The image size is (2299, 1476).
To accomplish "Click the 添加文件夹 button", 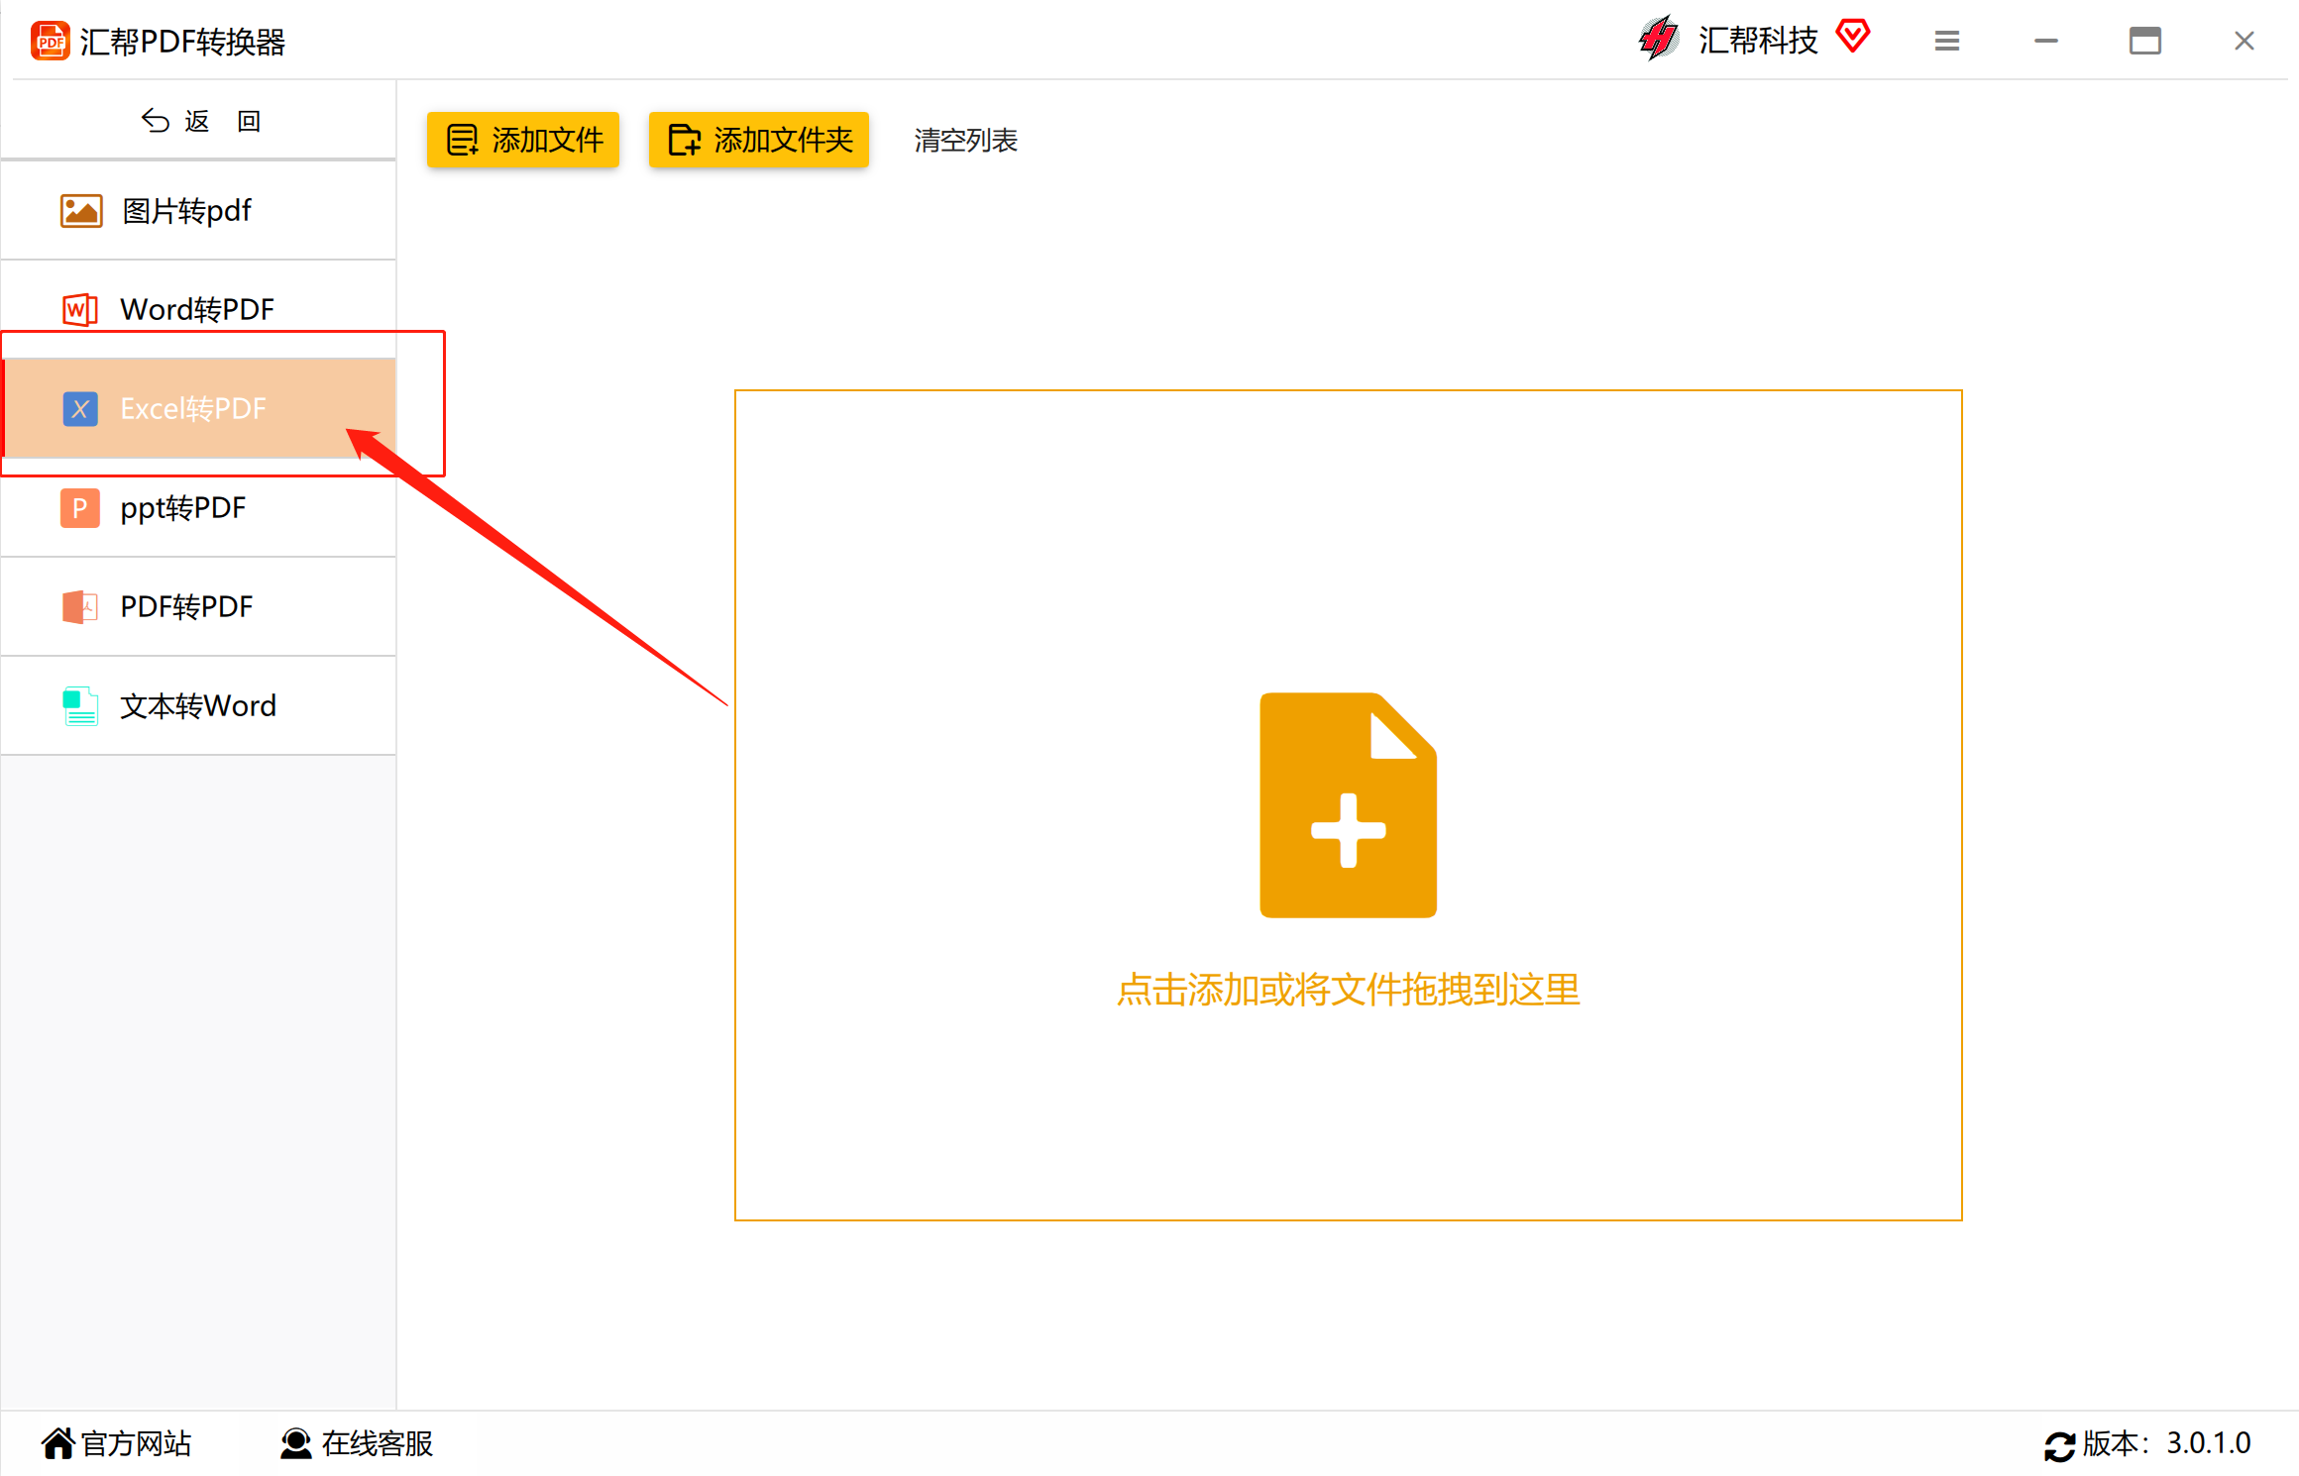I will click(759, 140).
